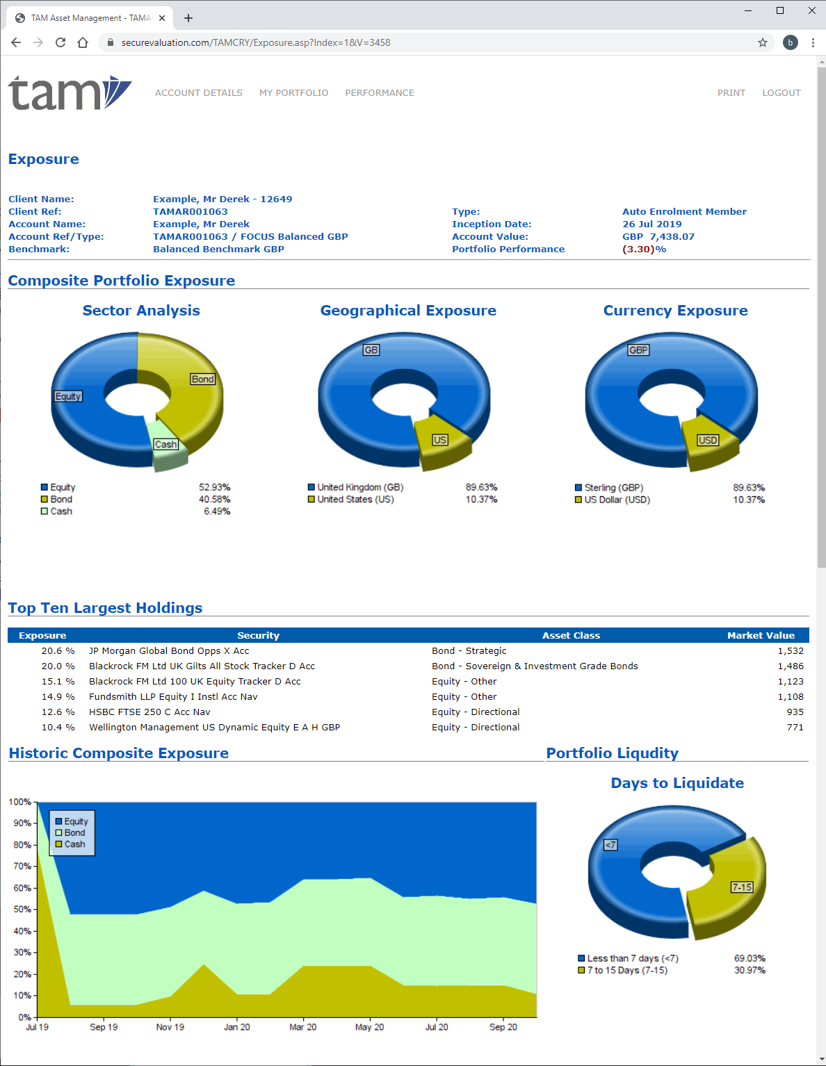Viewport: 826px width, 1066px height.
Task: Reload the page with the refresh icon
Action: pos(60,42)
